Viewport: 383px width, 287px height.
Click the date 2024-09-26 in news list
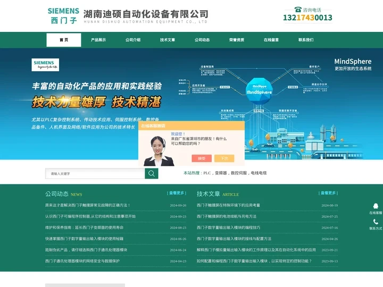178,206
